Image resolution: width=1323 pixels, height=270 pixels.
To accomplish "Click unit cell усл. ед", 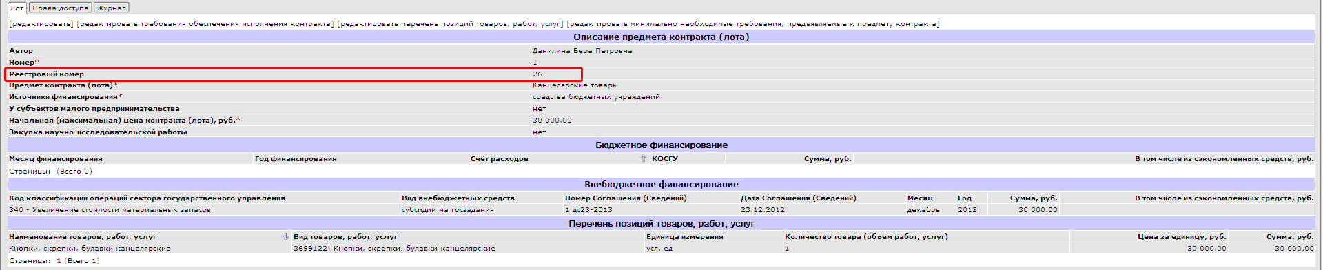I will pyautogui.click(x=659, y=249).
